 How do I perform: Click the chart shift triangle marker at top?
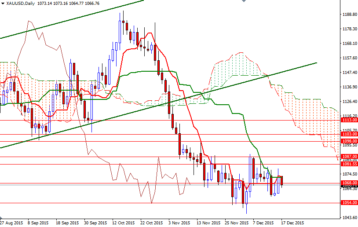click(x=244, y=2)
